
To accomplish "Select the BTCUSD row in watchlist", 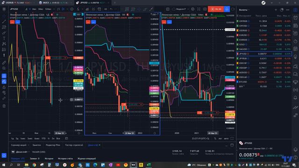I will [x=264, y=82].
